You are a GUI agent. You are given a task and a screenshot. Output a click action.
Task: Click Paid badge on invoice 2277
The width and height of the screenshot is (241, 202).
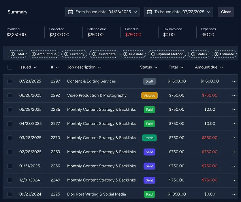tap(149, 124)
